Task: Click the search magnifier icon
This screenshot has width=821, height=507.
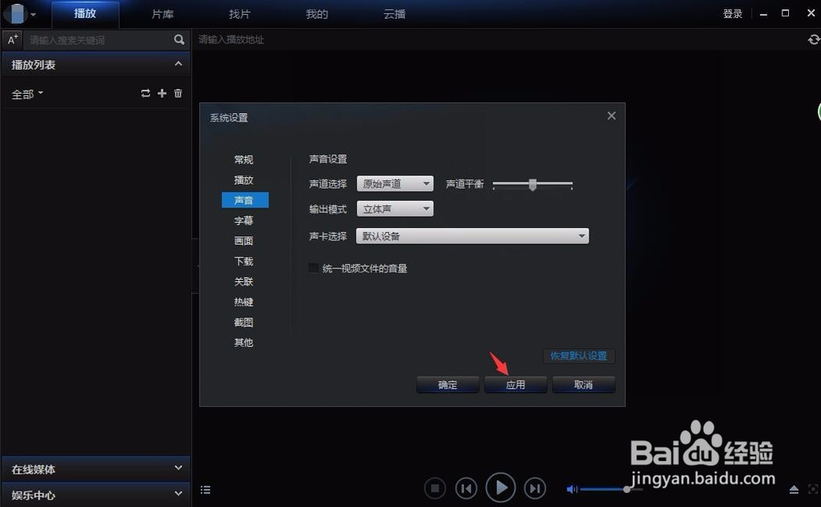Action: (179, 39)
